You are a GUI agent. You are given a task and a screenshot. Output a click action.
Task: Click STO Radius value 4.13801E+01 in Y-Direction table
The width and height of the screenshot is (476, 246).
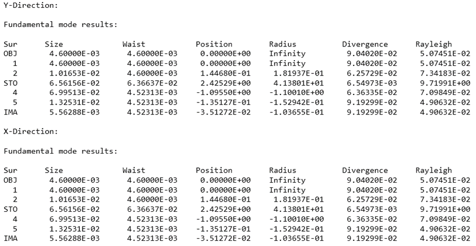(296, 82)
